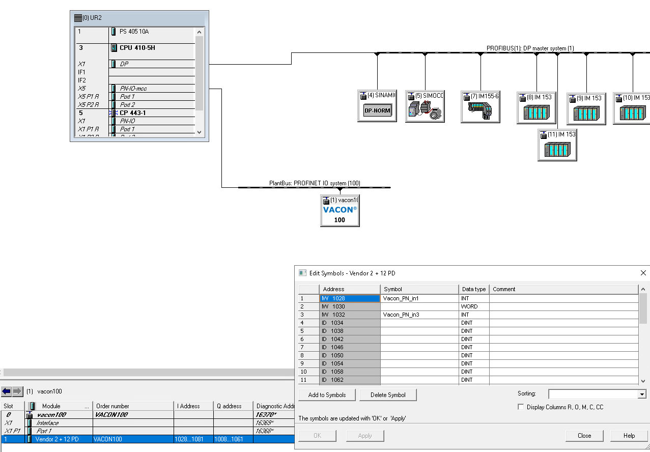Screen dimensions: 650x452
Task: Click the Close button in Edit Symbols
Action: point(584,436)
